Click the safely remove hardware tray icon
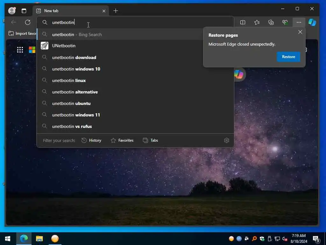The width and height of the screenshot is (326, 245). (x=270, y=239)
